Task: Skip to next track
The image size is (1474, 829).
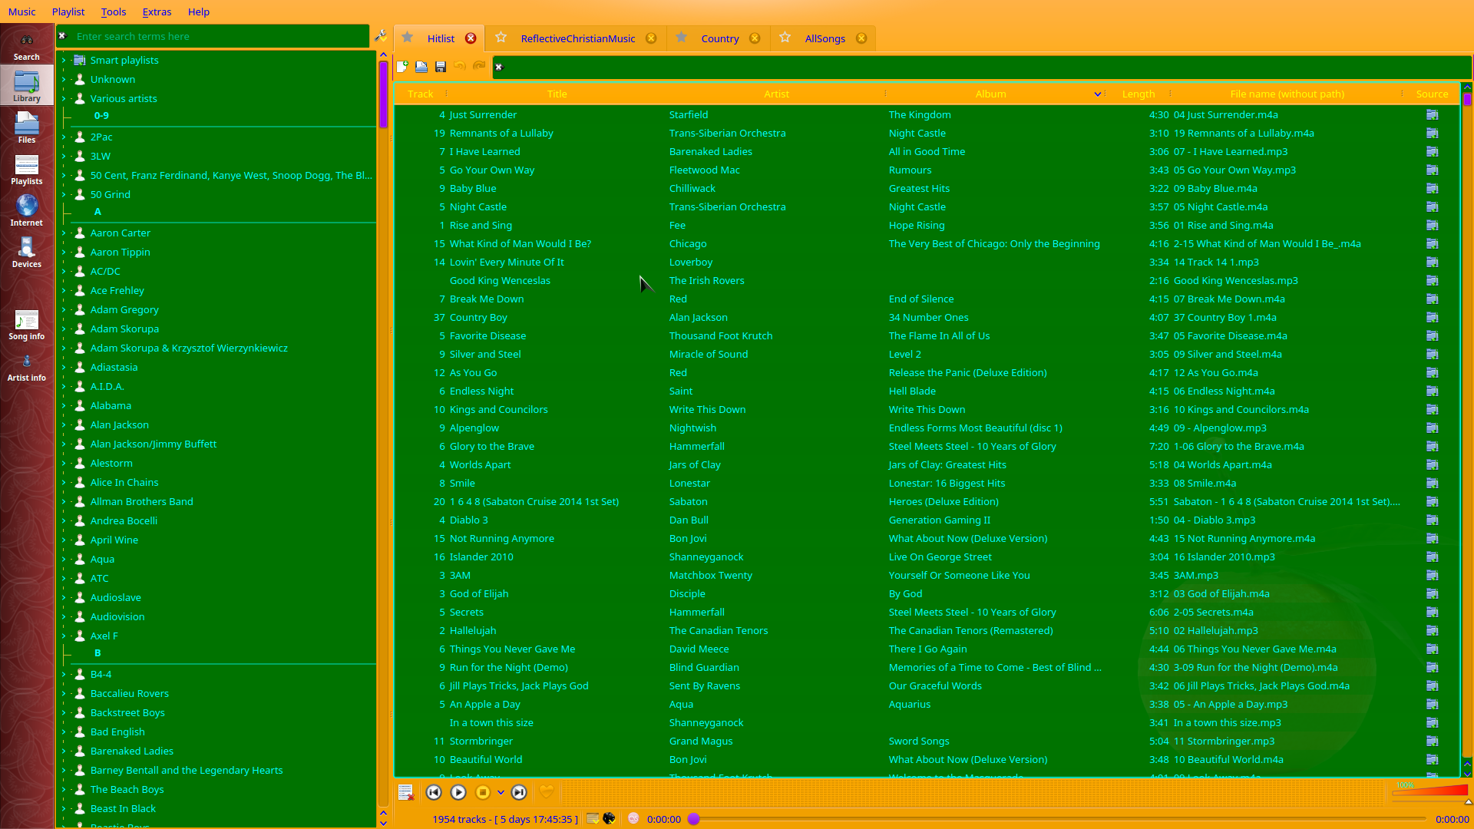Action: coord(519,792)
